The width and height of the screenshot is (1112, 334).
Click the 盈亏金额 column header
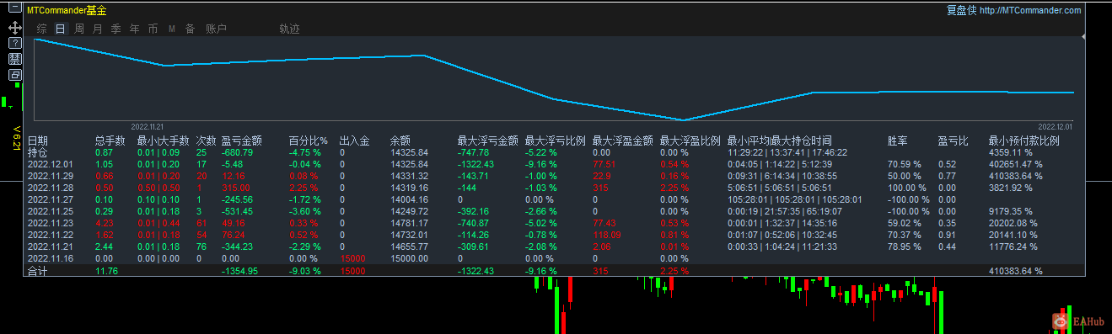click(x=242, y=141)
